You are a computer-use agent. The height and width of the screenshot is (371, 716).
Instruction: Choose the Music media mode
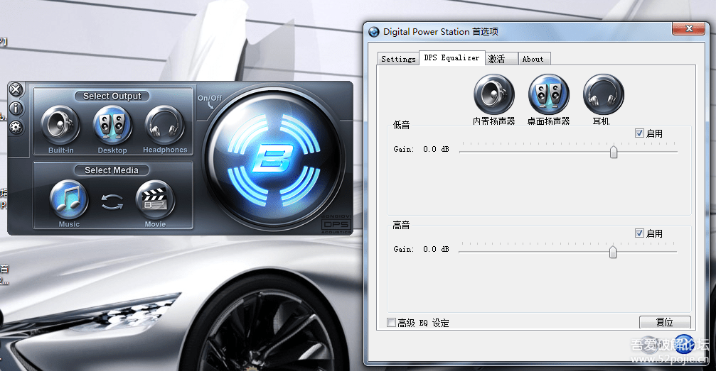coord(69,199)
